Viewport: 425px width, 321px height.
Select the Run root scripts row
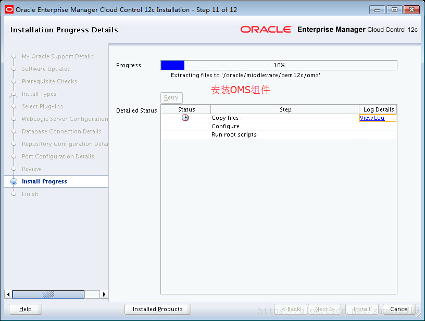[x=279, y=135]
